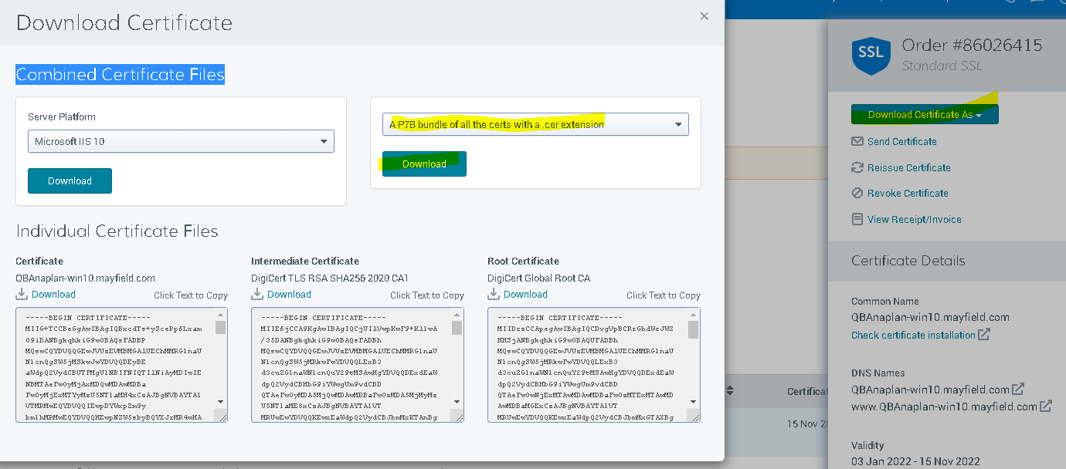This screenshot has height=469, width=1066.
Task: Click the DigiCert TLS RSA SHA256 2020 CA1 text
Action: click(x=330, y=278)
